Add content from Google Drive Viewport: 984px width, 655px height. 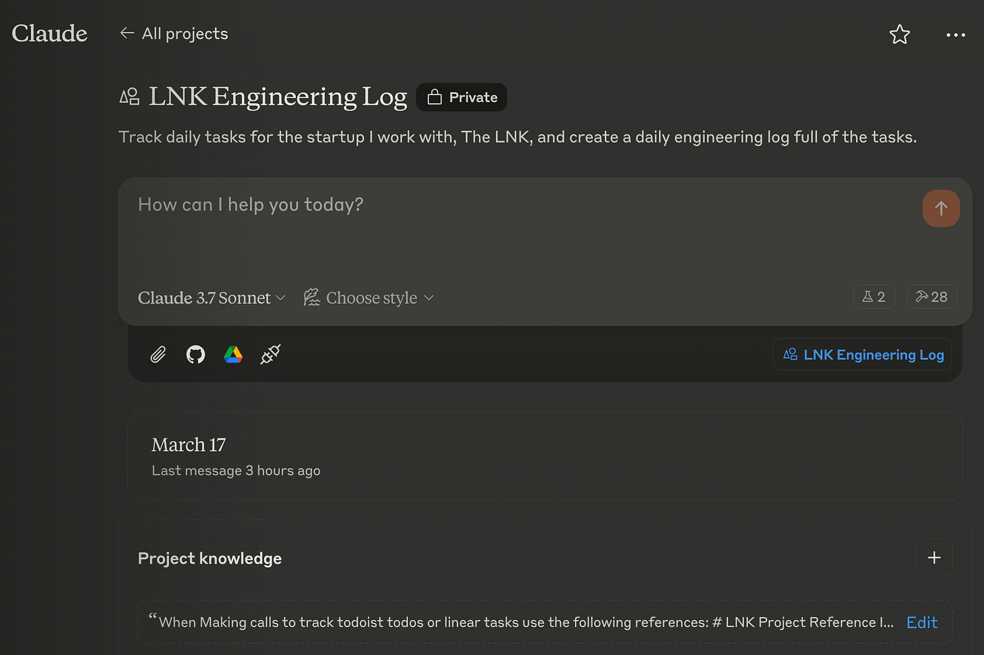pos(233,355)
